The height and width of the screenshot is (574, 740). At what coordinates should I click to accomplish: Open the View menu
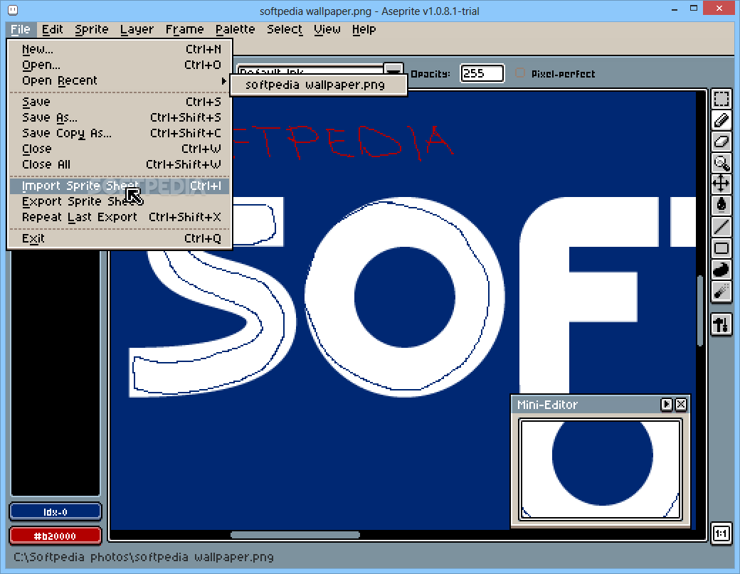point(327,29)
